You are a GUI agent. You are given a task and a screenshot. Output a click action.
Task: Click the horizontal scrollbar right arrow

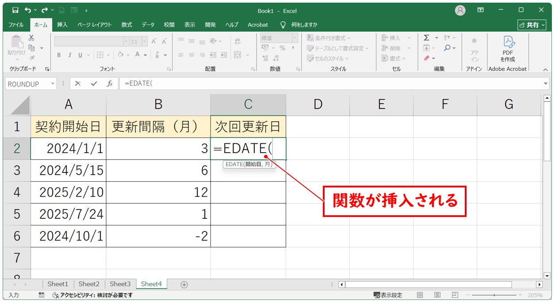539,284
